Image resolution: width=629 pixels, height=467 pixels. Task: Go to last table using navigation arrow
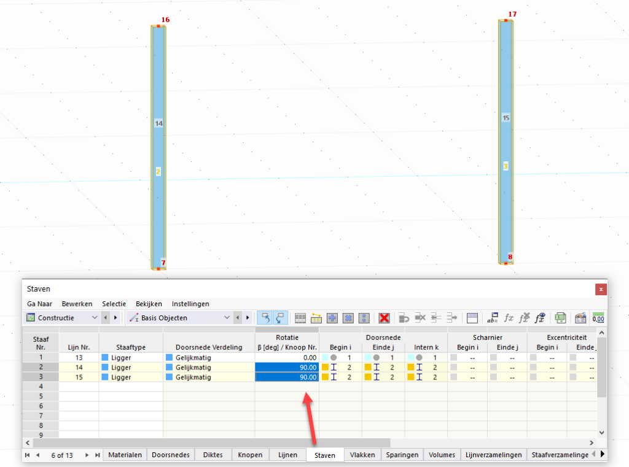click(98, 455)
